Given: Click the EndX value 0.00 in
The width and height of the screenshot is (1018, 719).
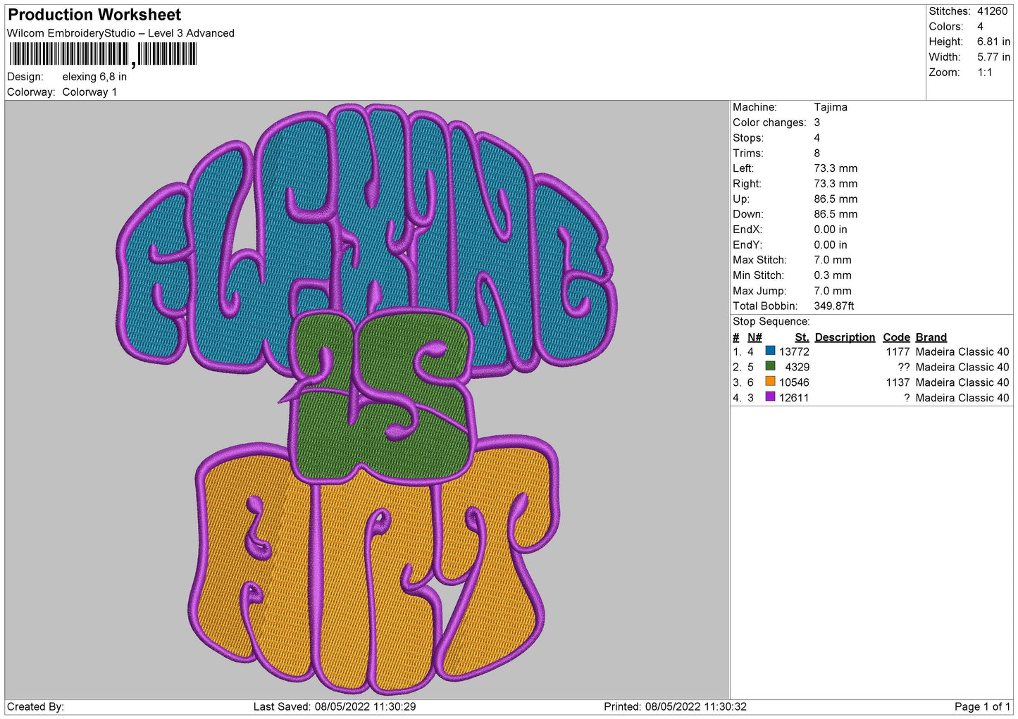Looking at the screenshot, I should pos(831,230).
